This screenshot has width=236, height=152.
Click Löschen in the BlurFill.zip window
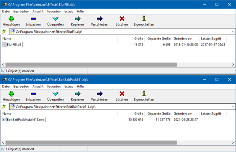122,21
